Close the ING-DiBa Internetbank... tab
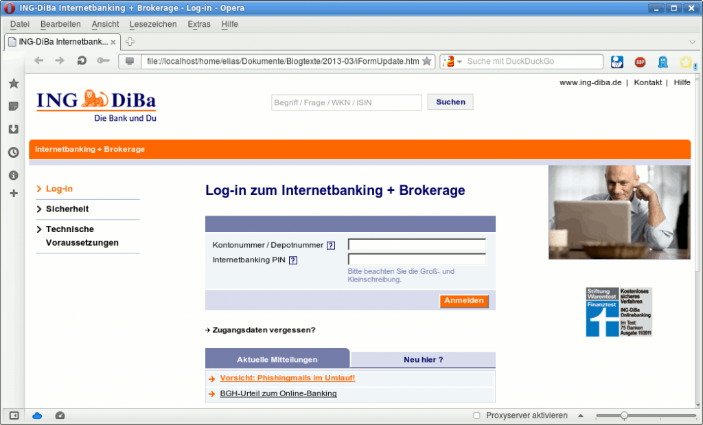This screenshot has height=425, width=703. point(113,42)
